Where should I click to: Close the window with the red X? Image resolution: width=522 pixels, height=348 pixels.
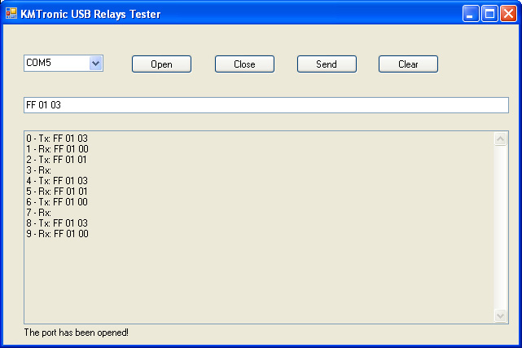click(508, 14)
